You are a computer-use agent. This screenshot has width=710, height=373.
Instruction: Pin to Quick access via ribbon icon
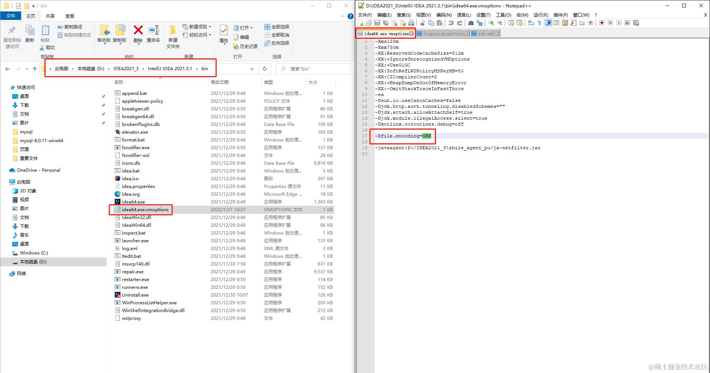click(12, 37)
